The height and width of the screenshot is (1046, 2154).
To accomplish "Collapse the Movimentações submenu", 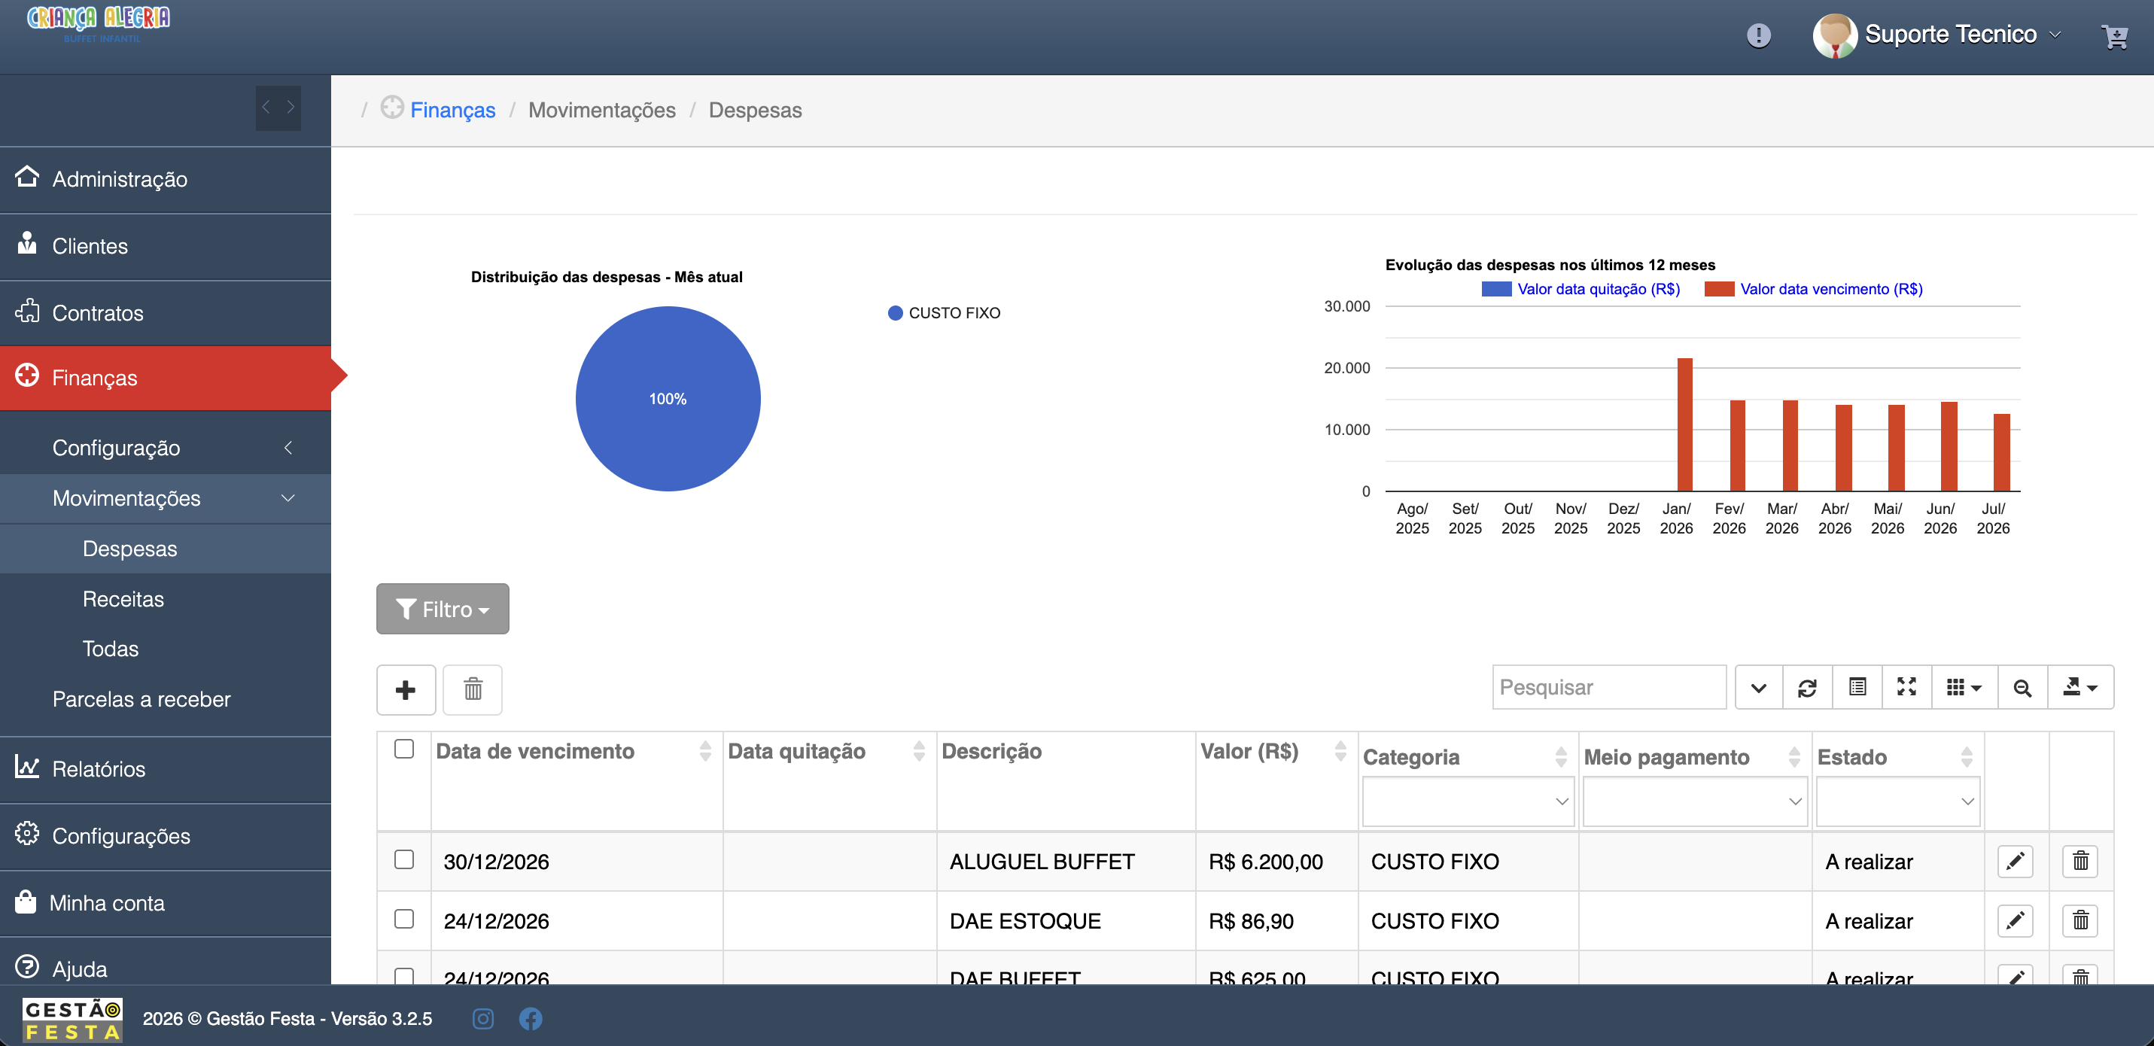I will coord(166,498).
